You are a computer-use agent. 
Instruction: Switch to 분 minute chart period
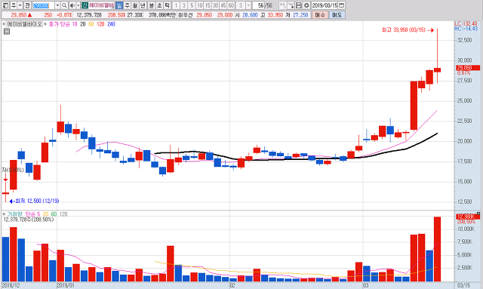(152, 5)
